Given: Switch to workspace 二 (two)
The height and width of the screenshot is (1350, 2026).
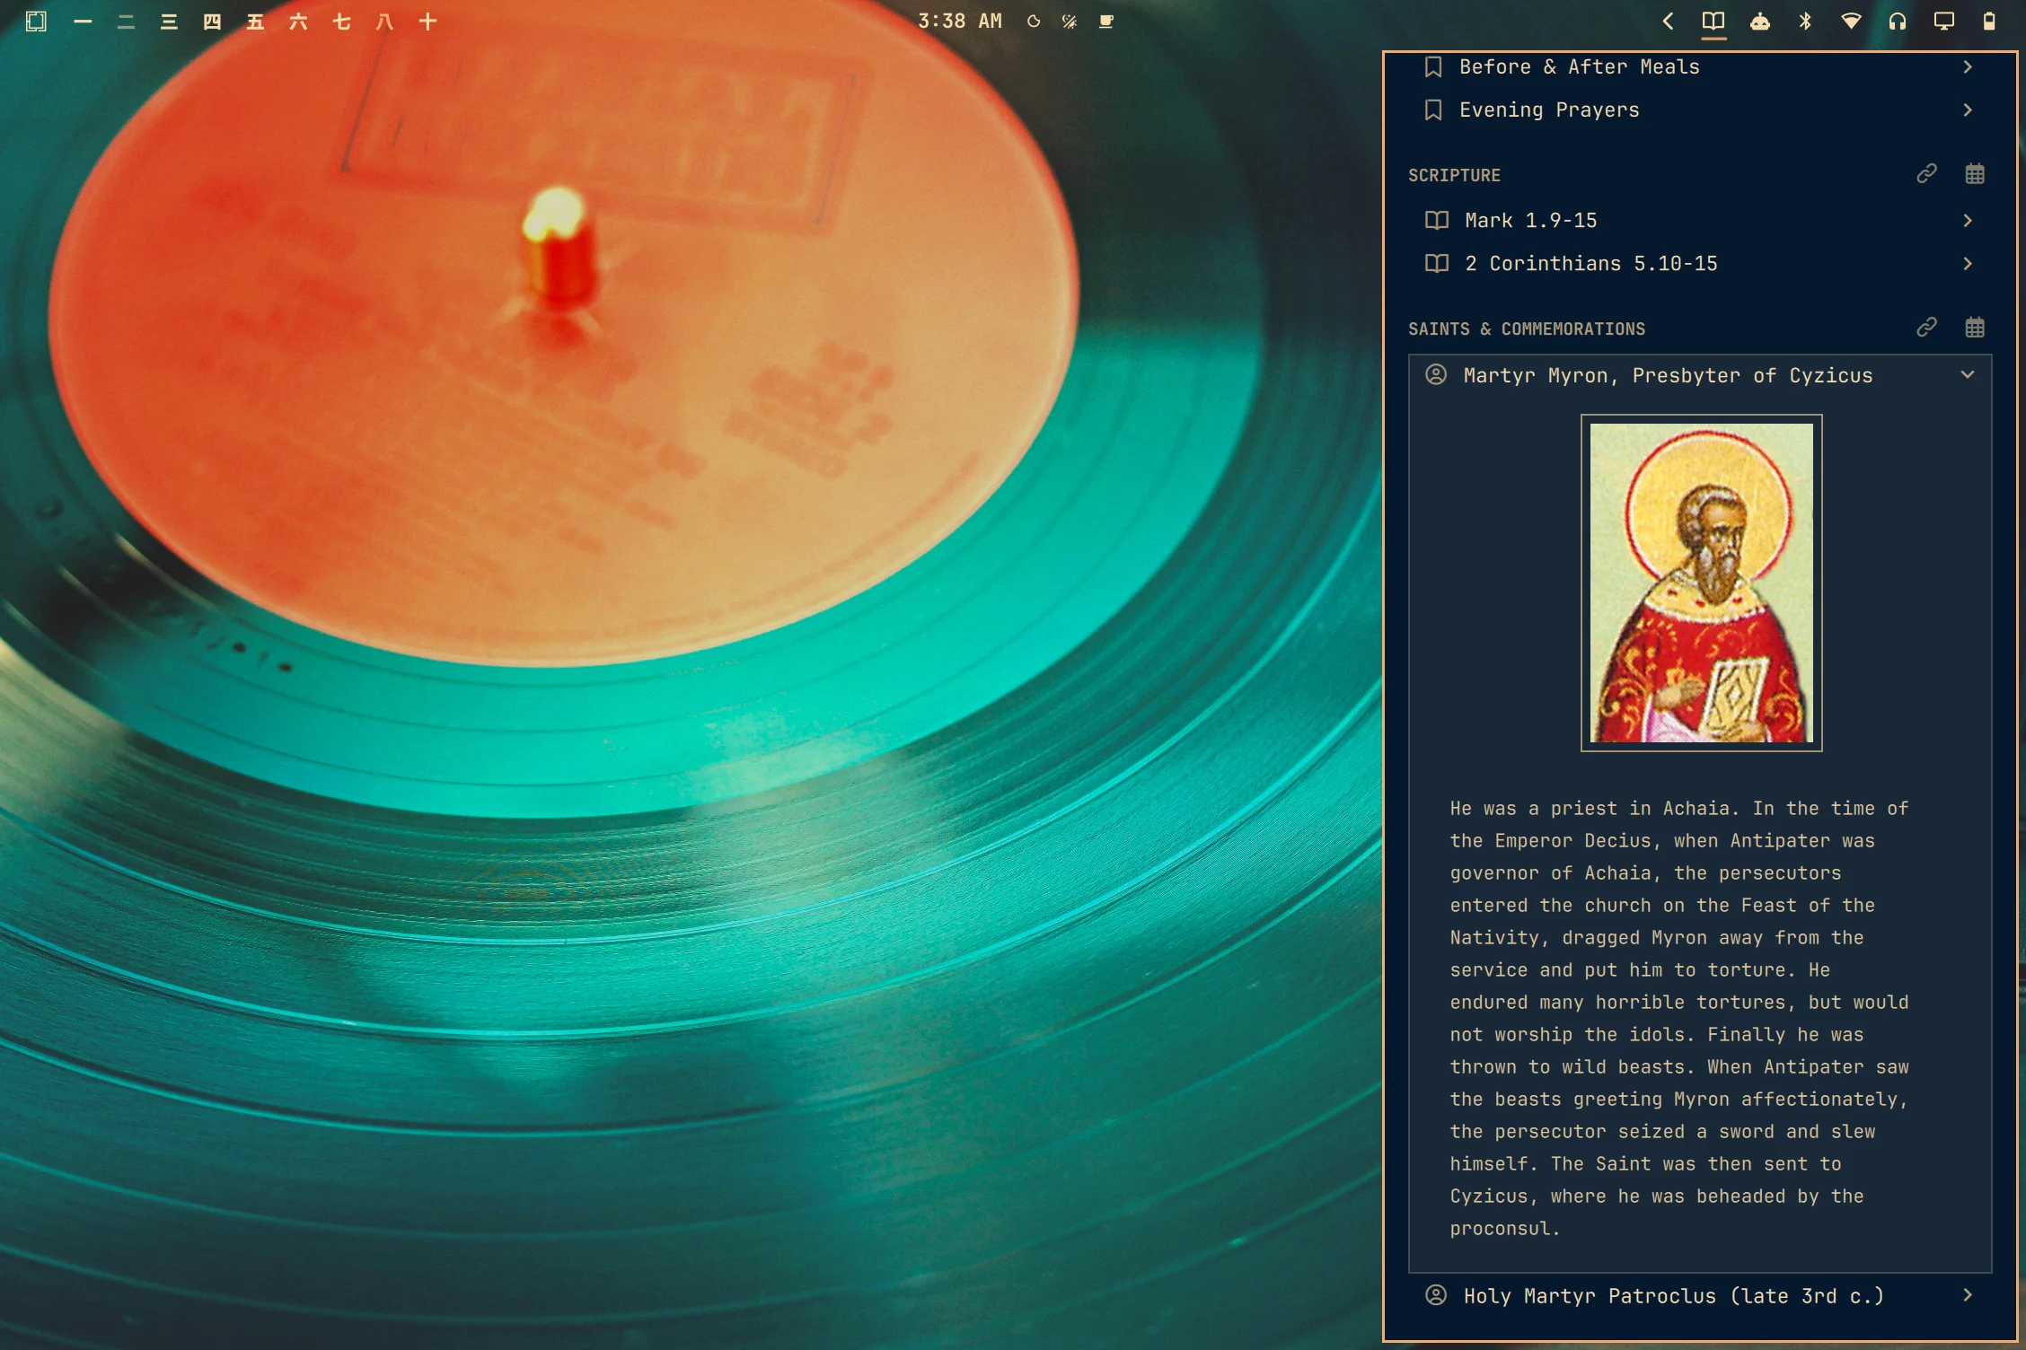Looking at the screenshot, I should pyautogui.click(x=126, y=22).
